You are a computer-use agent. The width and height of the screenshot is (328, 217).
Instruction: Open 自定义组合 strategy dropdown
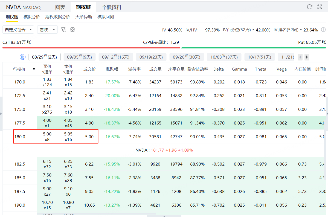(x=18, y=30)
